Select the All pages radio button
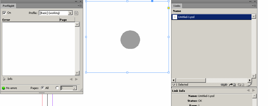 tap(42, 88)
